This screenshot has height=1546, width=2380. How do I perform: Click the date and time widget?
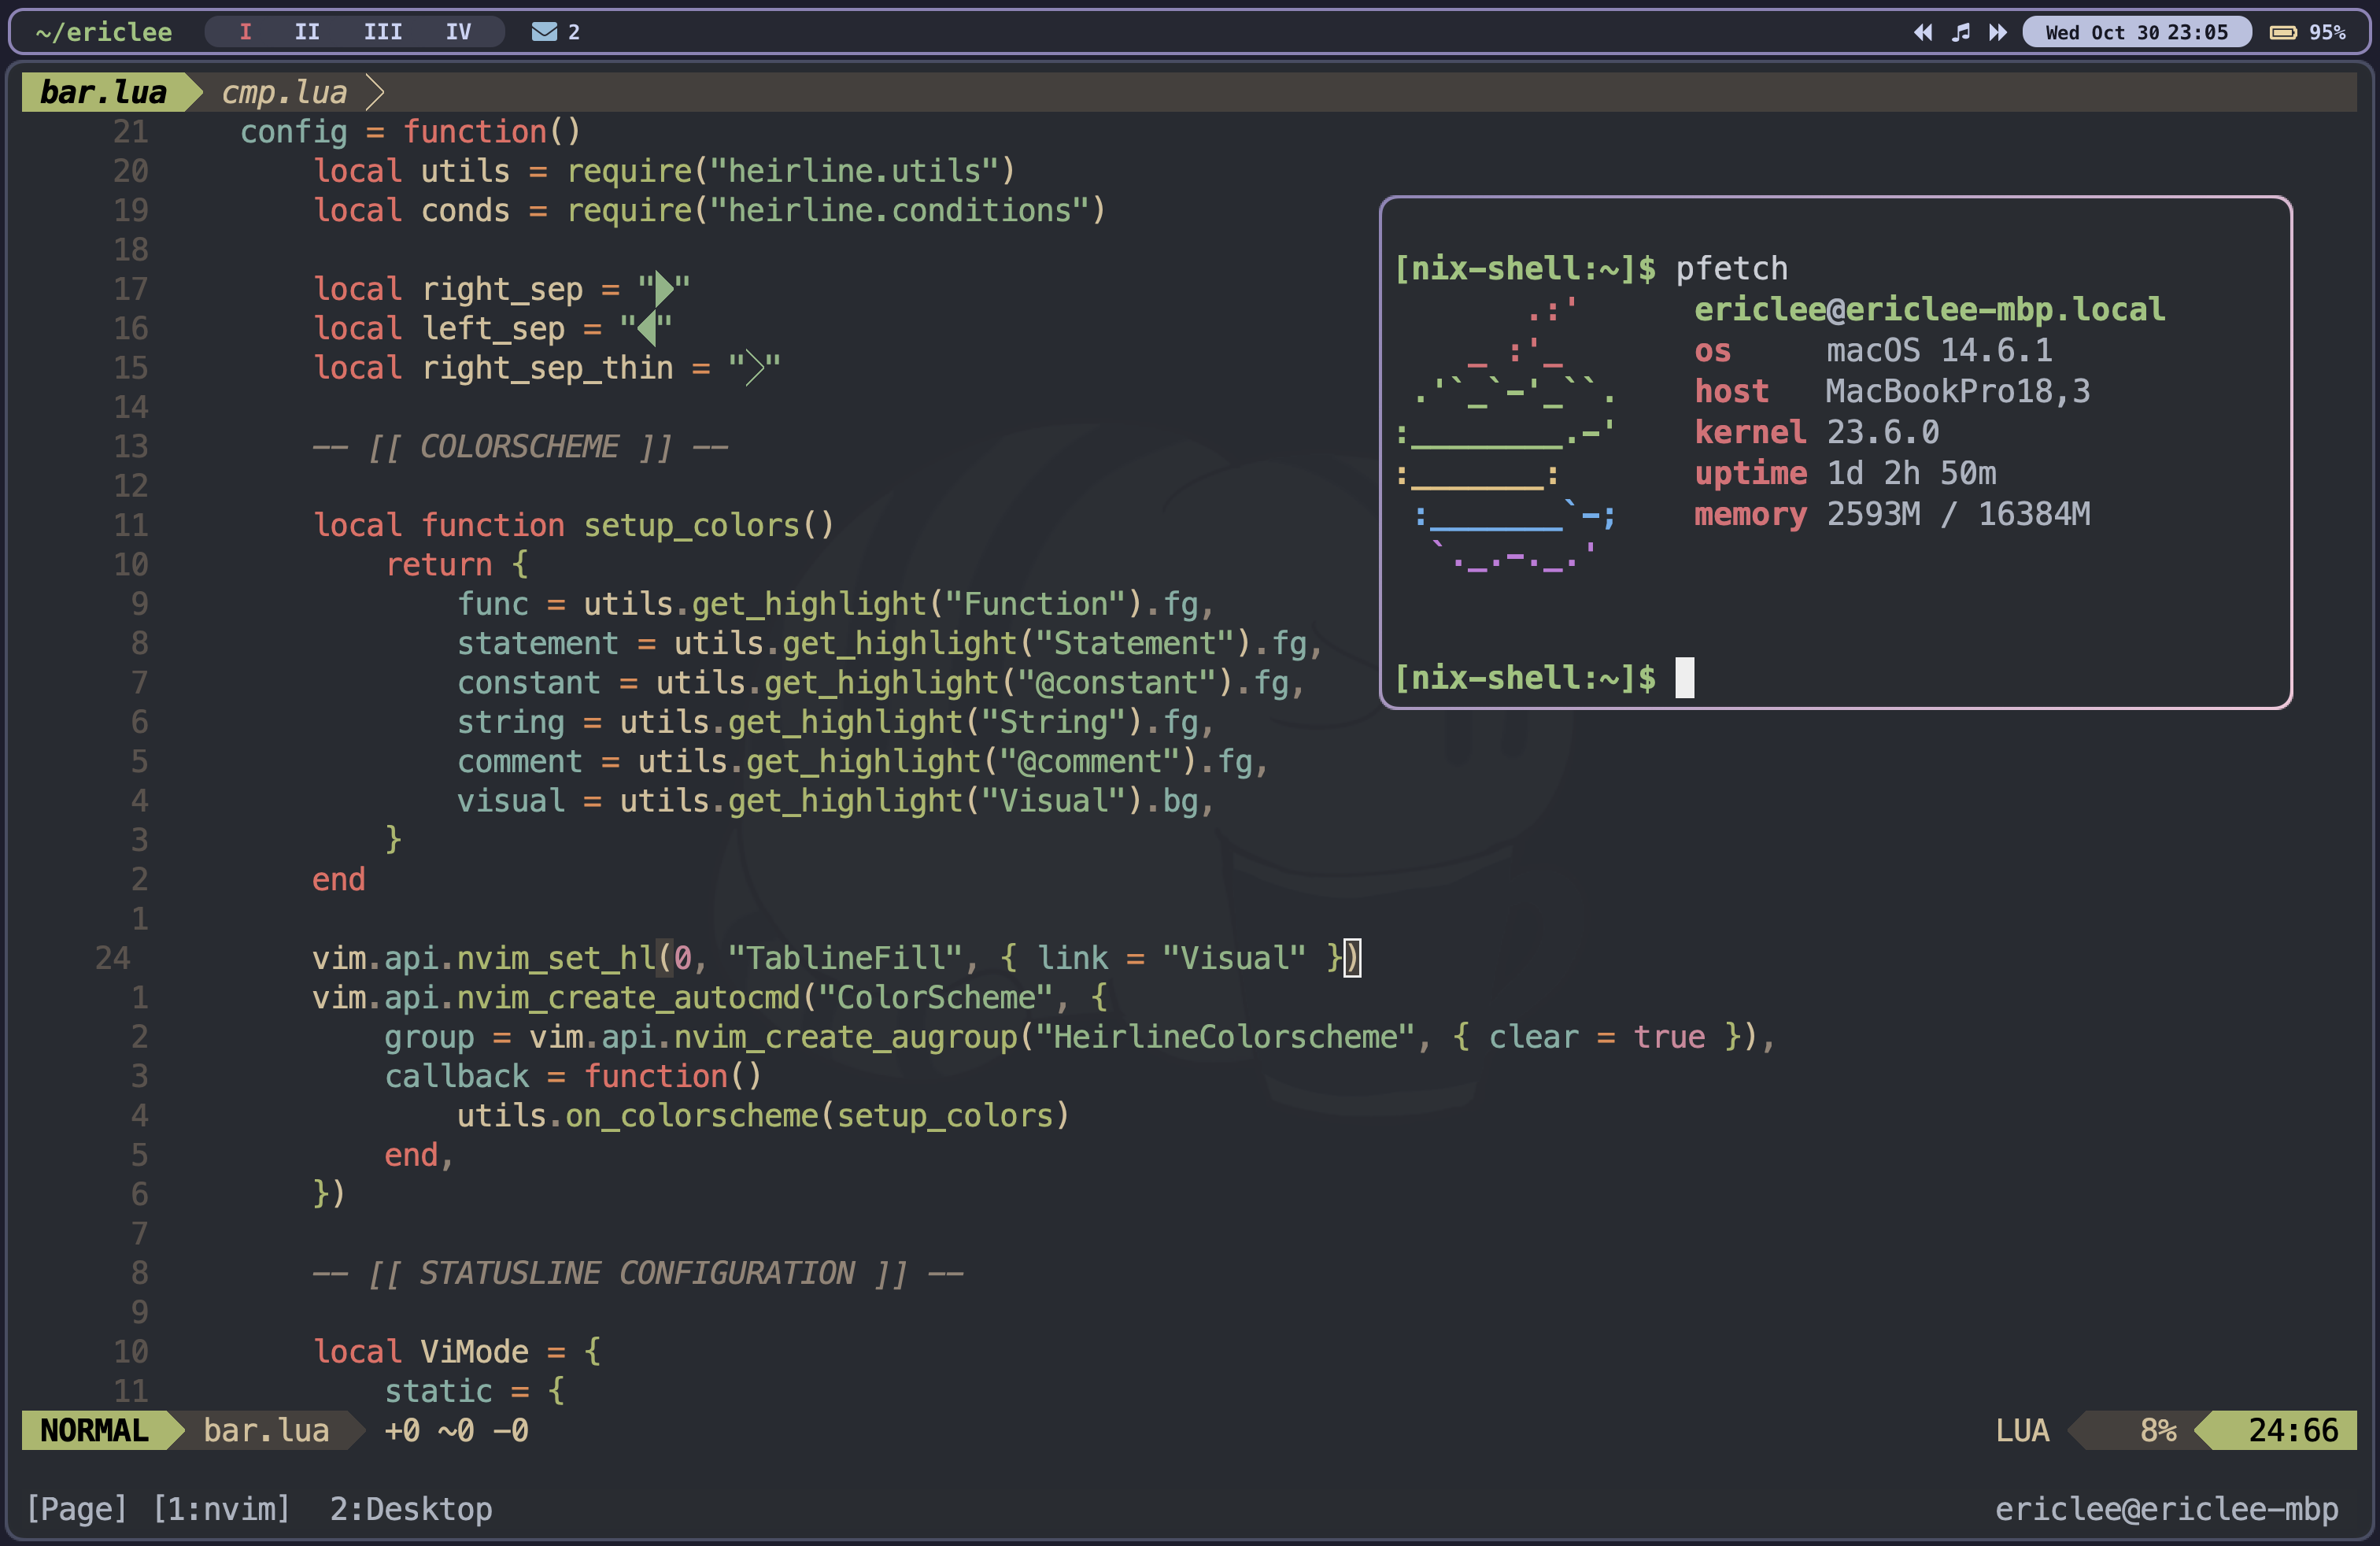2137,32
